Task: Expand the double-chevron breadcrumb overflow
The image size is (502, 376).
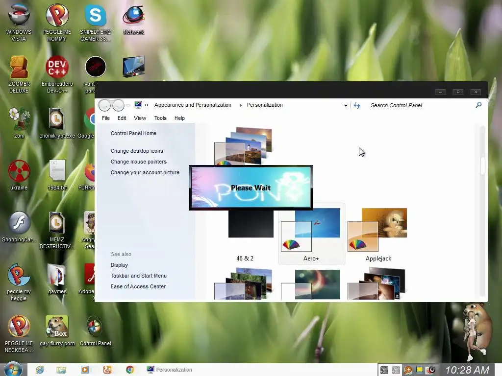Action: tap(146, 105)
